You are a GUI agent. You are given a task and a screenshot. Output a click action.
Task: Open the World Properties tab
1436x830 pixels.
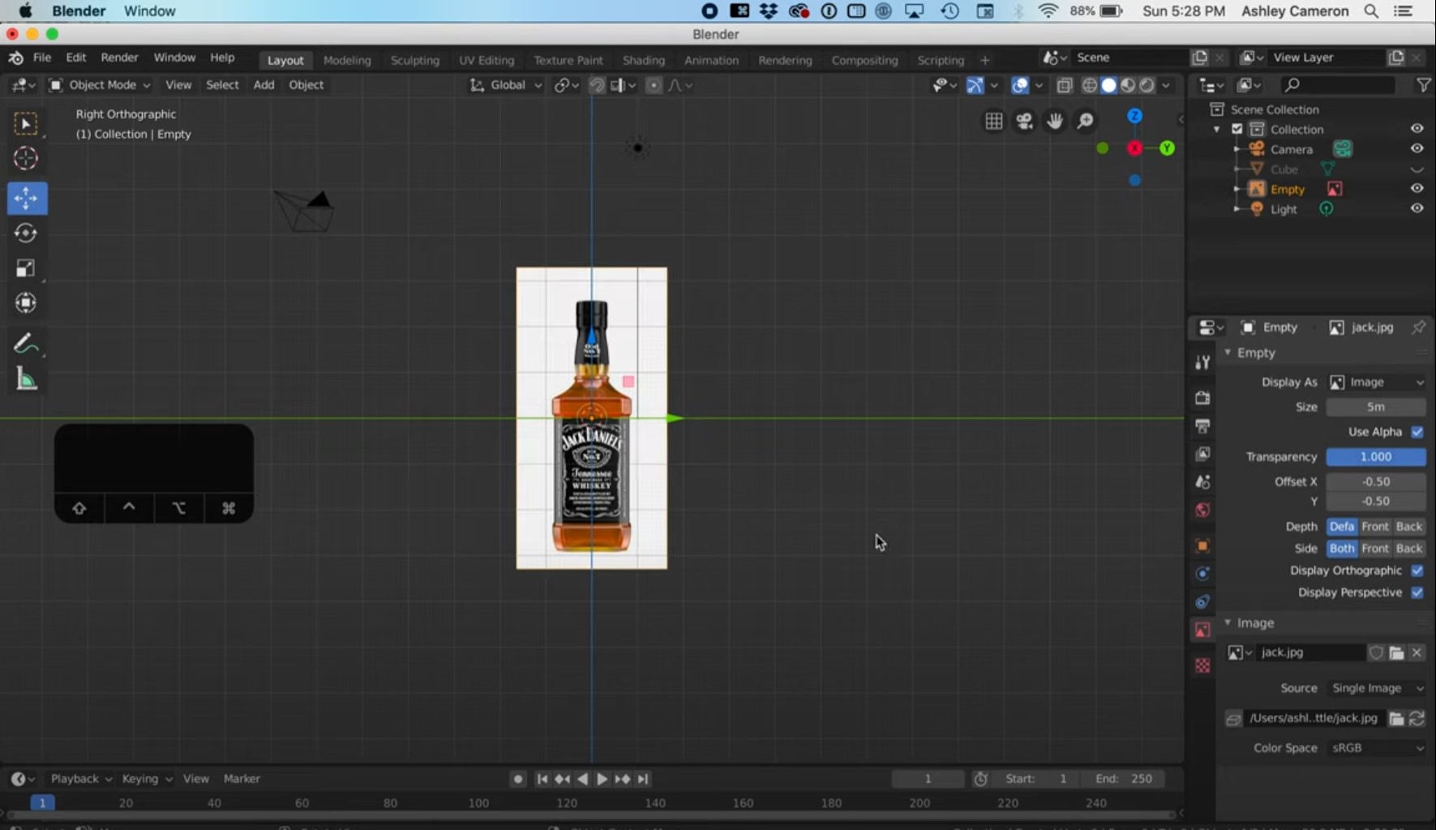(1202, 510)
